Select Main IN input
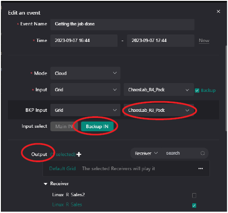The image size is (228, 213). 64,126
